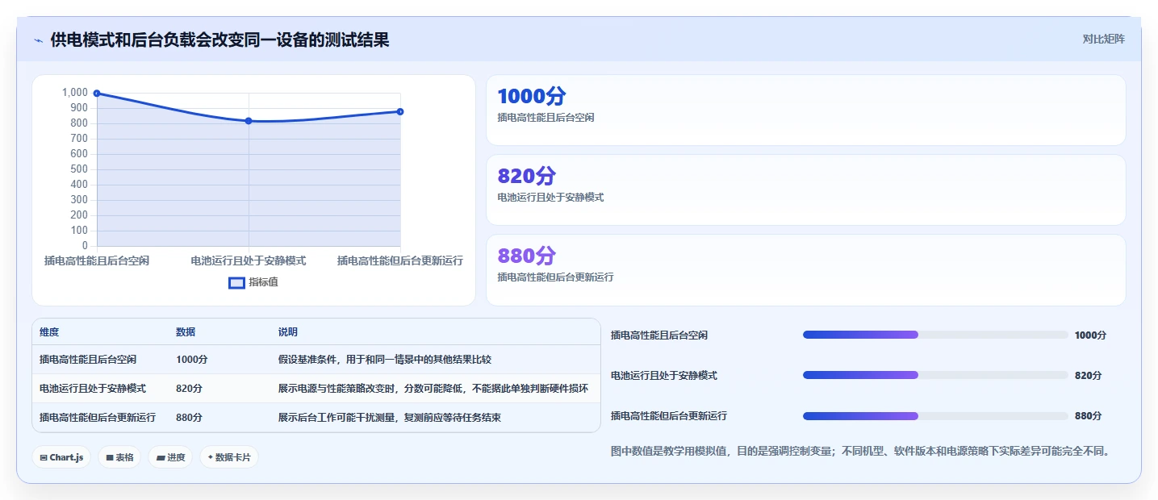Select the last chart data point at 880

[x=400, y=111]
